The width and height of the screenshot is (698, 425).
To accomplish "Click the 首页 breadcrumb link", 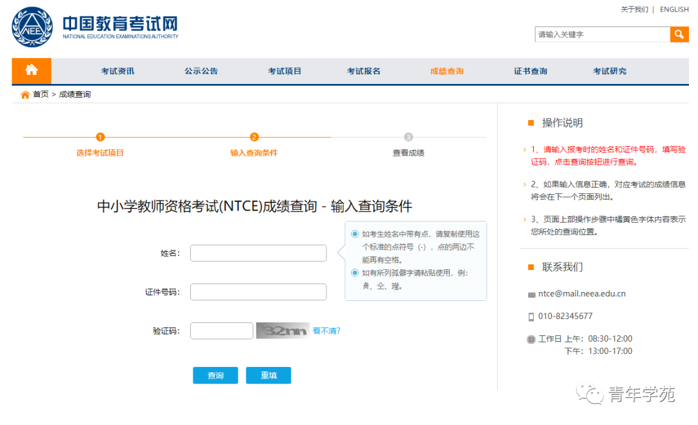I will point(40,94).
